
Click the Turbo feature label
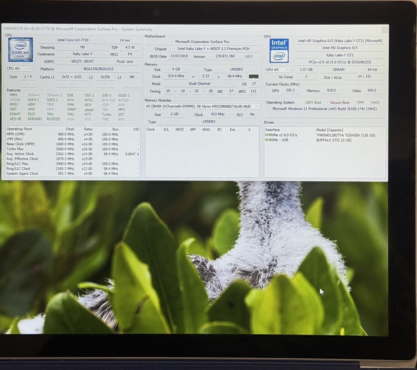tap(107, 114)
